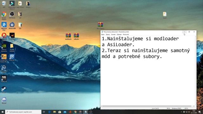The width and height of the screenshot is (203, 114).
Task: Click the word modloader in Notepad text
Action: click(x=166, y=39)
